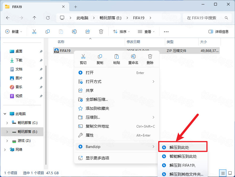
Task: Open 图片 in the sidebar
Action: (x=19, y=78)
